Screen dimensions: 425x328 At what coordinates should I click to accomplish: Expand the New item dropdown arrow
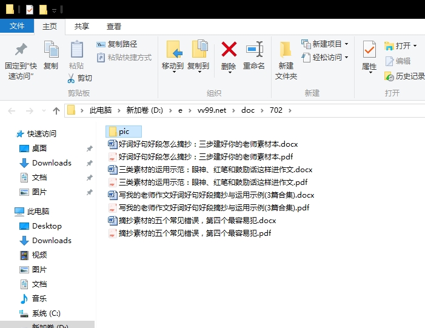coord(346,44)
